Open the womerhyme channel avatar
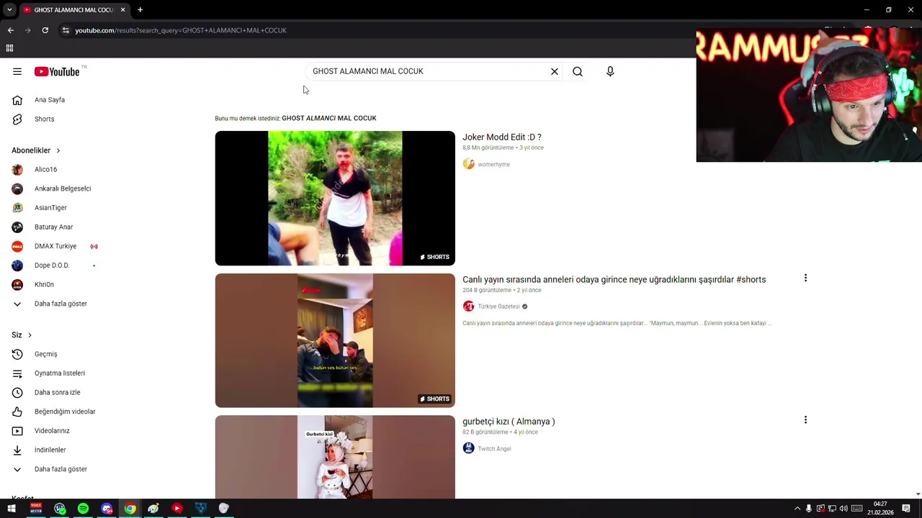This screenshot has height=518, width=922. pyautogui.click(x=469, y=164)
